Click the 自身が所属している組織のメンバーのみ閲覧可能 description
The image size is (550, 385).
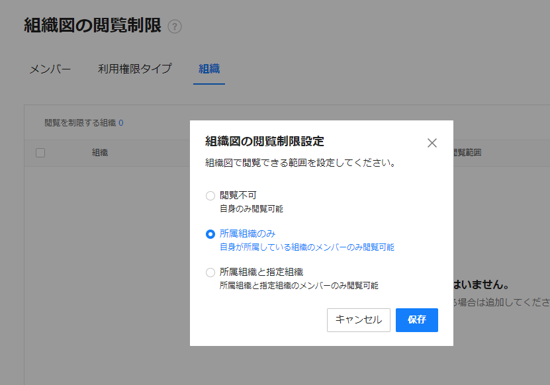[306, 247]
